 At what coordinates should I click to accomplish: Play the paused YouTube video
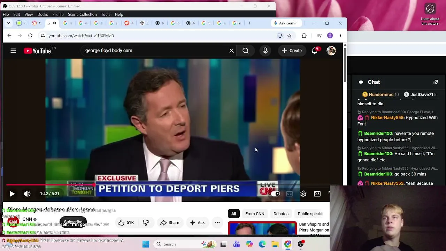click(12, 194)
